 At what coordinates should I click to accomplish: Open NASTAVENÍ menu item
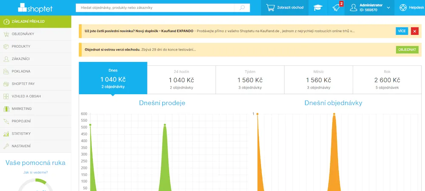pyautogui.click(x=36, y=146)
